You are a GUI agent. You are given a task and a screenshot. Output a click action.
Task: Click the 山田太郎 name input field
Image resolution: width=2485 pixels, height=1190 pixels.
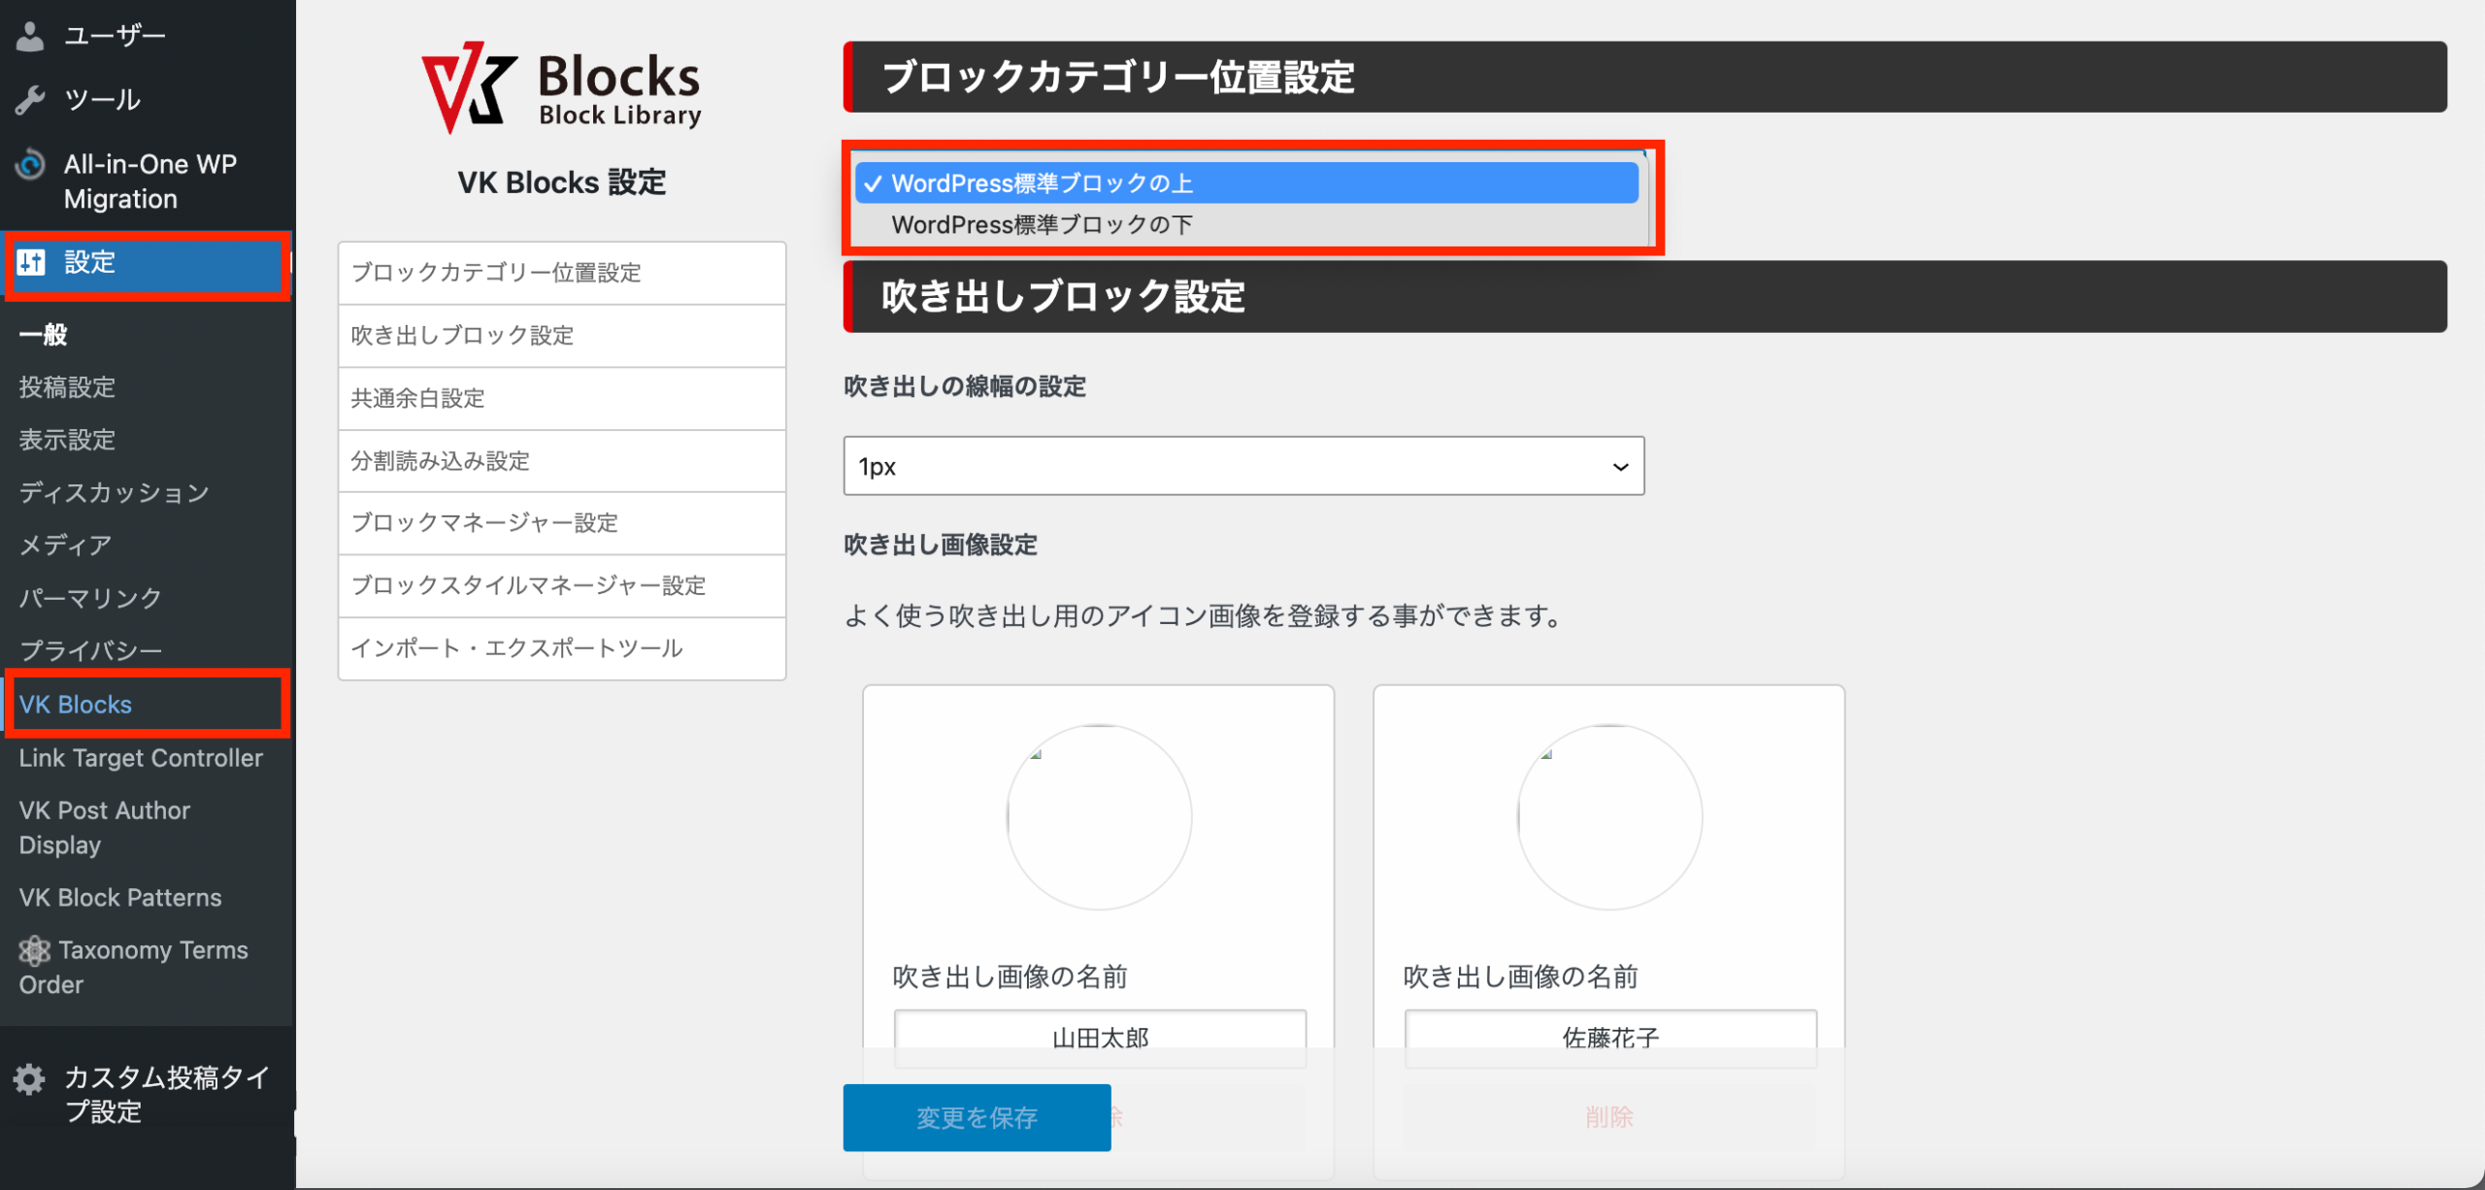point(1099,1037)
